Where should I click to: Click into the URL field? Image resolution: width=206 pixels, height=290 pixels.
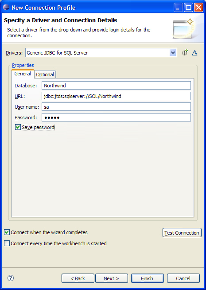116,96
